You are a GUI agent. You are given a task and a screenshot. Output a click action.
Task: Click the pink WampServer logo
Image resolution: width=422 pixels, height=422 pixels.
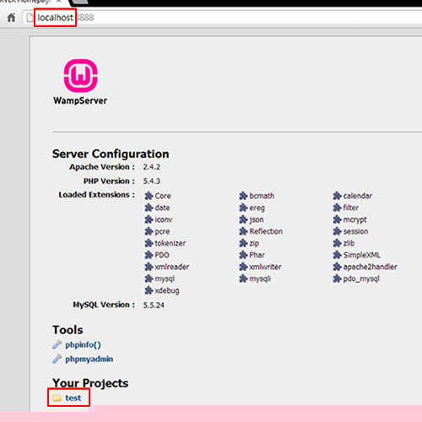[x=81, y=76]
